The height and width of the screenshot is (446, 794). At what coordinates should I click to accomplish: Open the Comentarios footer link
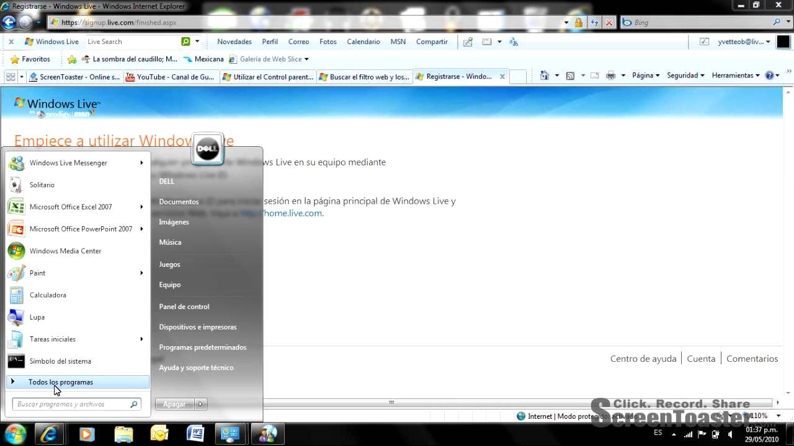pyautogui.click(x=752, y=359)
